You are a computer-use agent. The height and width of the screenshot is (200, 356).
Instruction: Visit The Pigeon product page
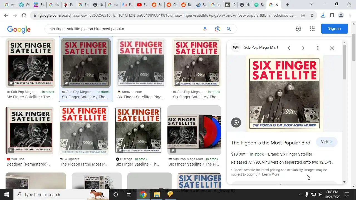click(x=327, y=142)
